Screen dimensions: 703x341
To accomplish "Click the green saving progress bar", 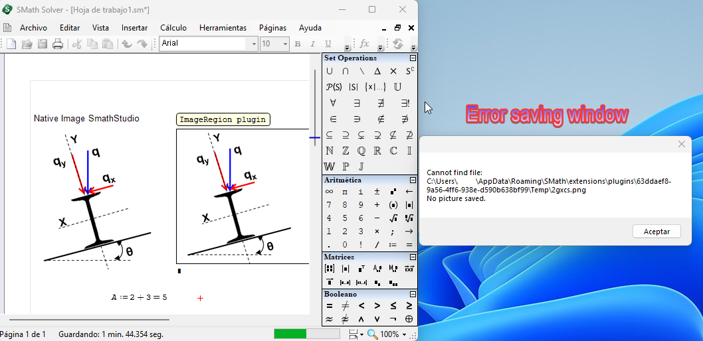I will point(290,334).
